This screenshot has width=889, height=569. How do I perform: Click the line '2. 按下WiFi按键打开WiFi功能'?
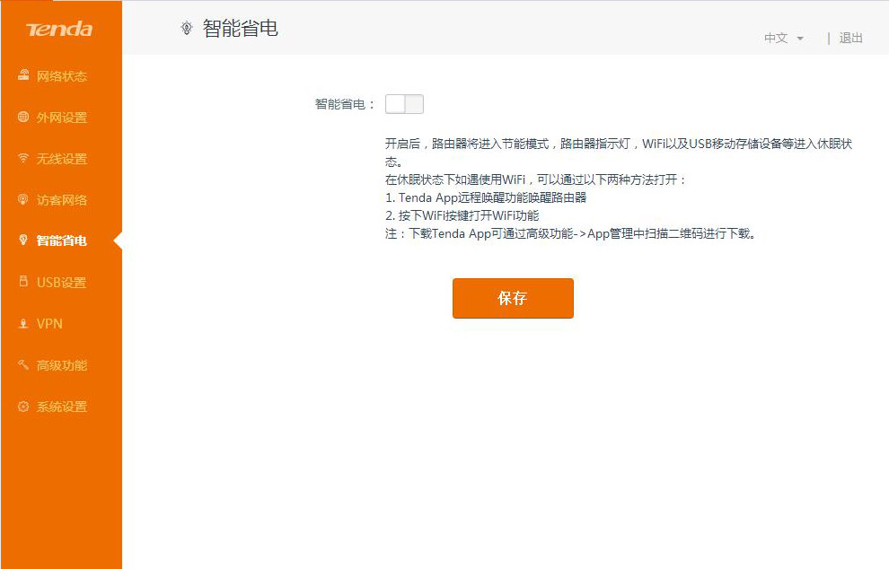point(462,216)
